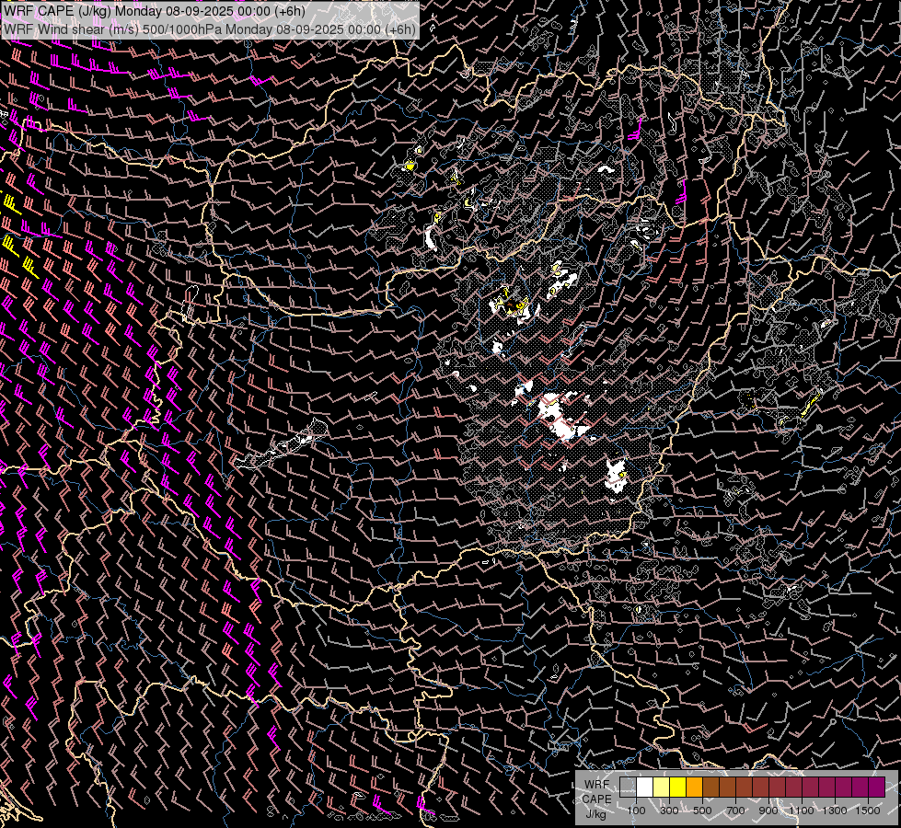Click the J/kg unit label in the legend
The image size is (901, 828).
click(x=595, y=814)
